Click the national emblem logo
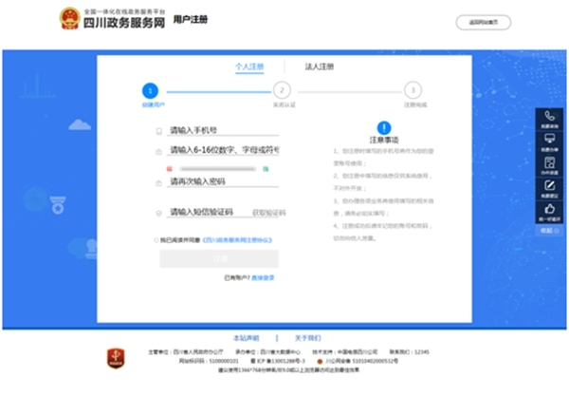This screenshot has width=569, height=396. [69, 20]
